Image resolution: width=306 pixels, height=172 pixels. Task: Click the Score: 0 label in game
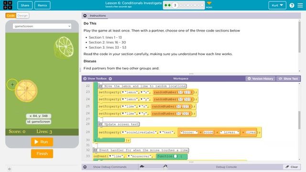coord(17,132)
